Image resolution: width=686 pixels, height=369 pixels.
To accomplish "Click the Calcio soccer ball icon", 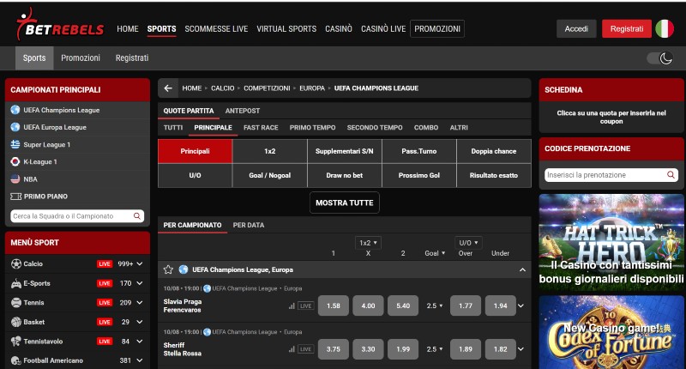I will 15,264.
